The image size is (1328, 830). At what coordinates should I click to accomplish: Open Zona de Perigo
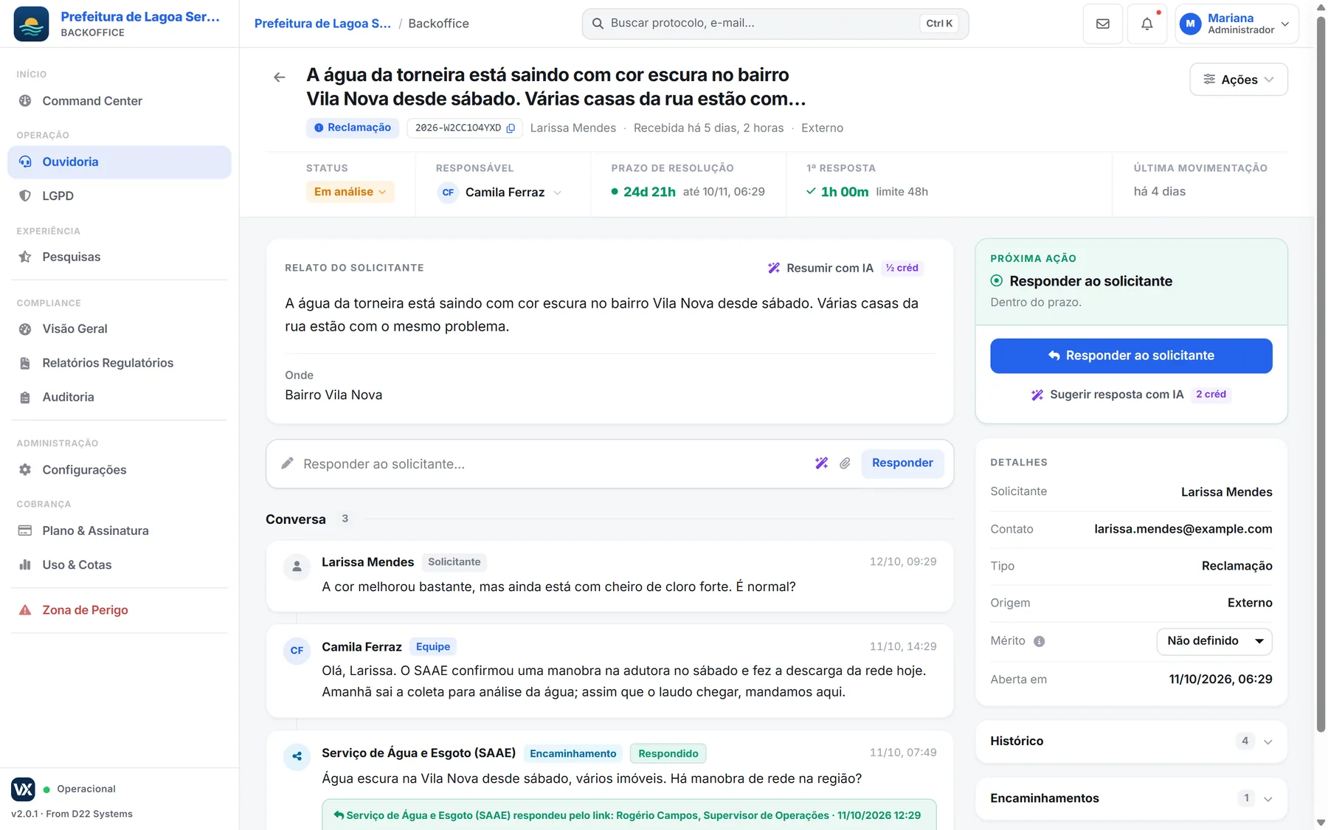click(x=120, y=610)
